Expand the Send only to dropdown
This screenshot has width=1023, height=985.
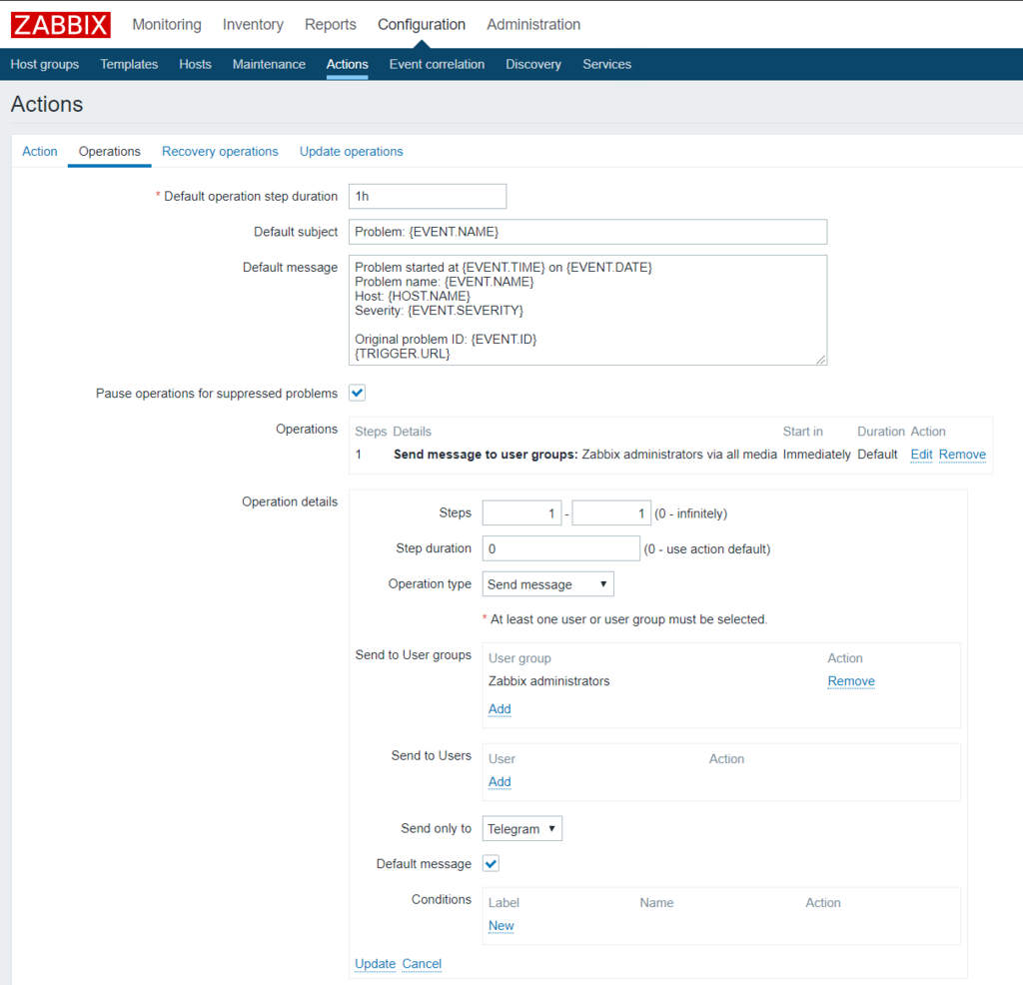click(521, 829)
